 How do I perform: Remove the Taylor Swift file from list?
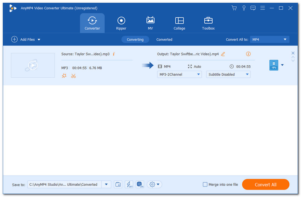[293, 53]
